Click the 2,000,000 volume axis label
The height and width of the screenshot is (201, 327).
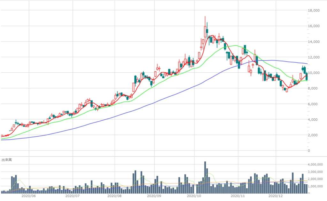(315, 179)
